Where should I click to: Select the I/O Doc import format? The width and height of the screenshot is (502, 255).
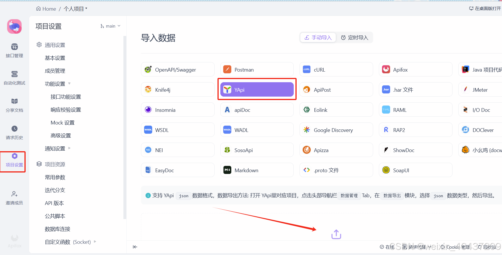480,110
